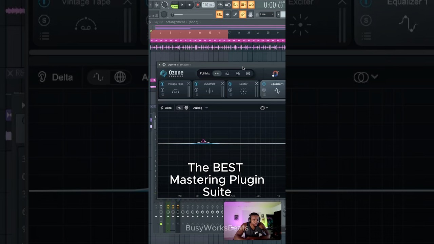Viewport: 434px width, 244px height.
Task: Click the note/clip grouping icon
Action: pos(235,14)
